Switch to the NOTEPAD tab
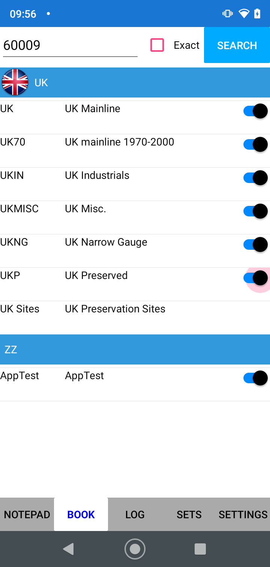Screen dimensions: 270x567 tap(27, 514)
